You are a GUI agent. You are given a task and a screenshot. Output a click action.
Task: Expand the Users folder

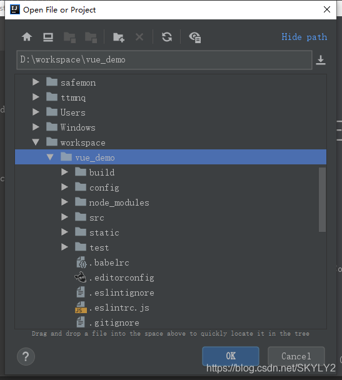36,112
